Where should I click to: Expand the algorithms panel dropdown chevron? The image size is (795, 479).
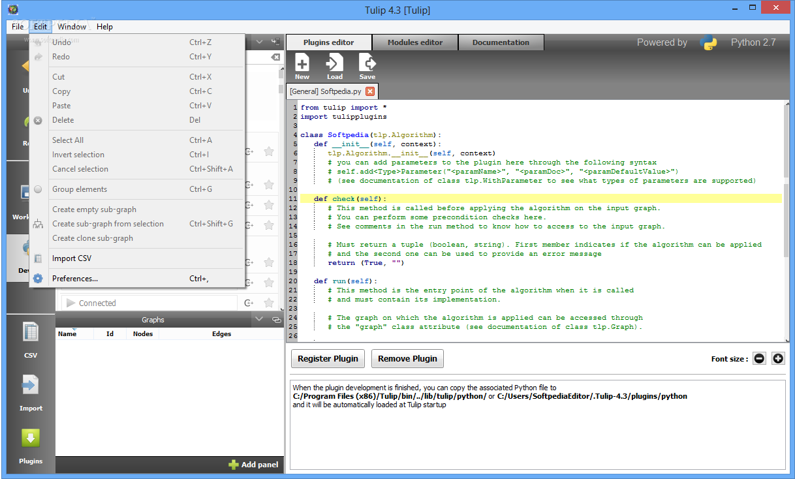tap(259, 42)
